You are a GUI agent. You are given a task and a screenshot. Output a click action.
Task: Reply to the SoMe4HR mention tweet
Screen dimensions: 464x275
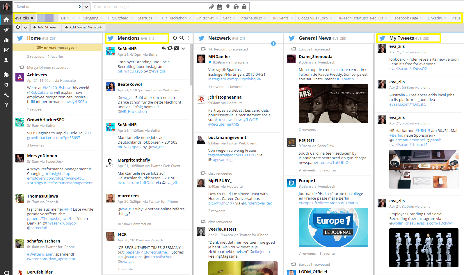click(x=163, y=48)
